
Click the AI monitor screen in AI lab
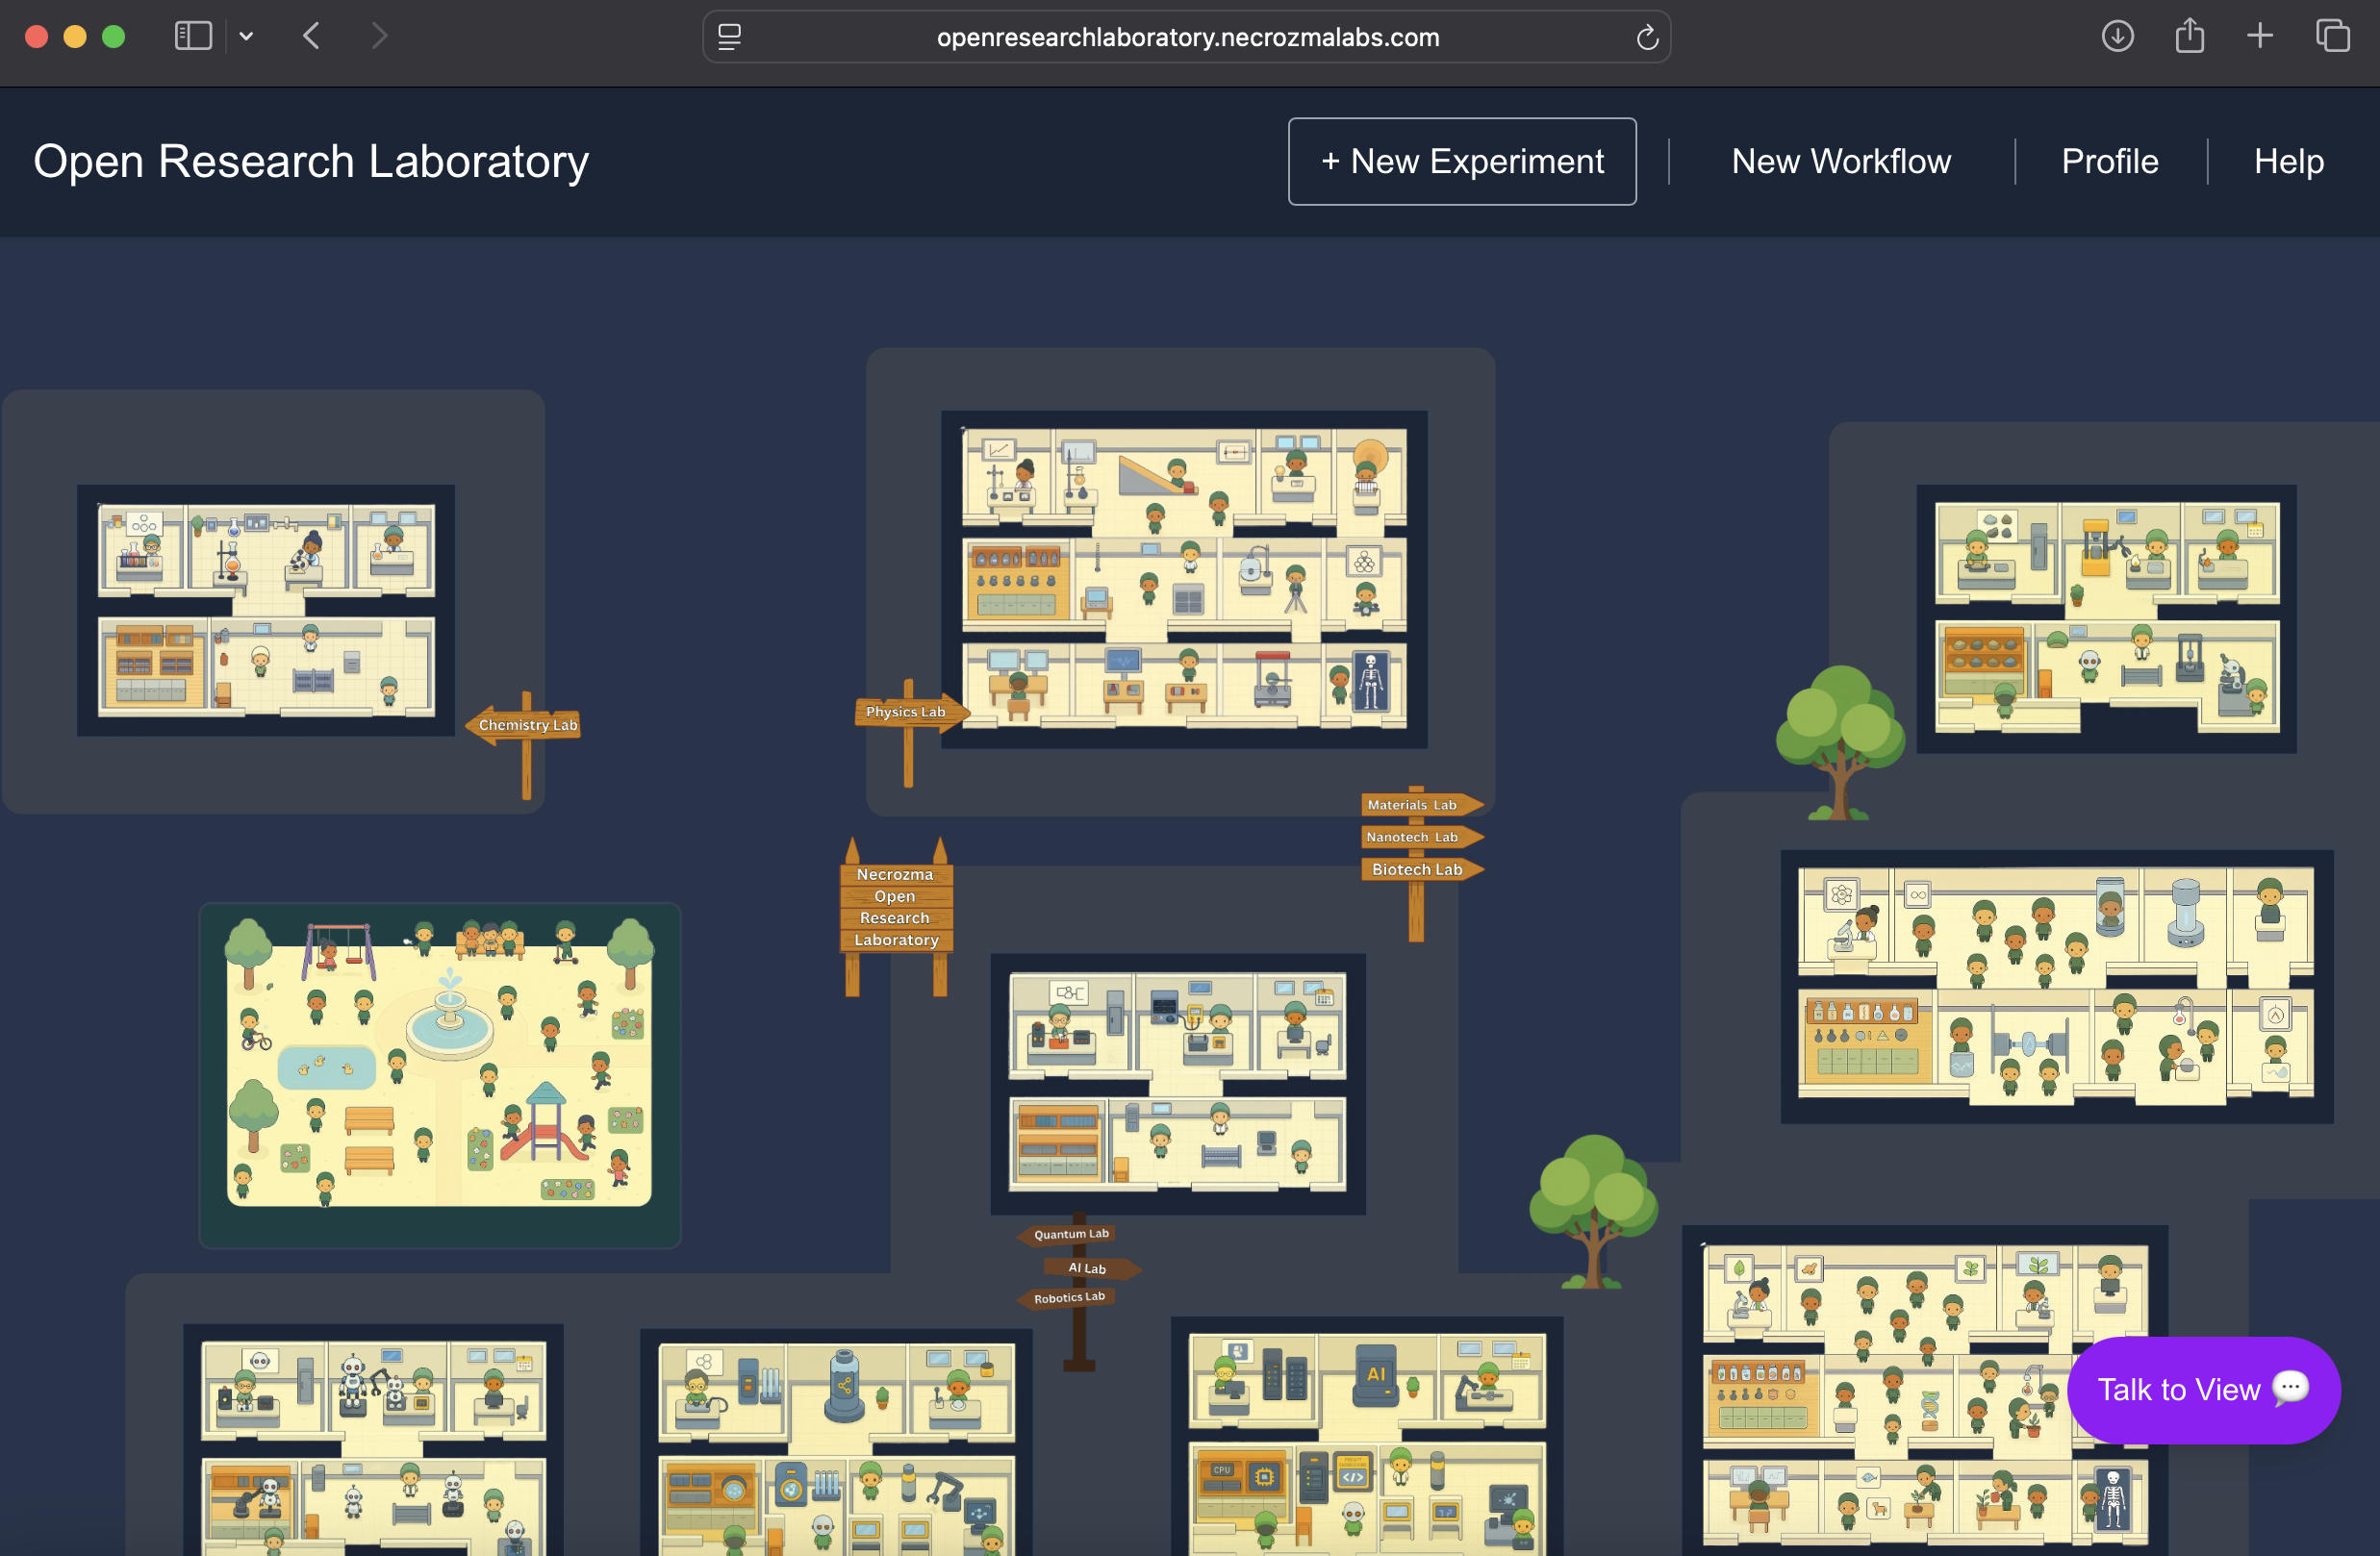1376,1374
